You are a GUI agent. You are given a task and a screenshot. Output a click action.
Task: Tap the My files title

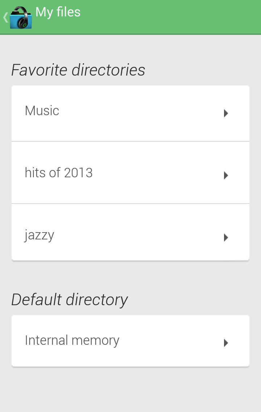point(58,12)
